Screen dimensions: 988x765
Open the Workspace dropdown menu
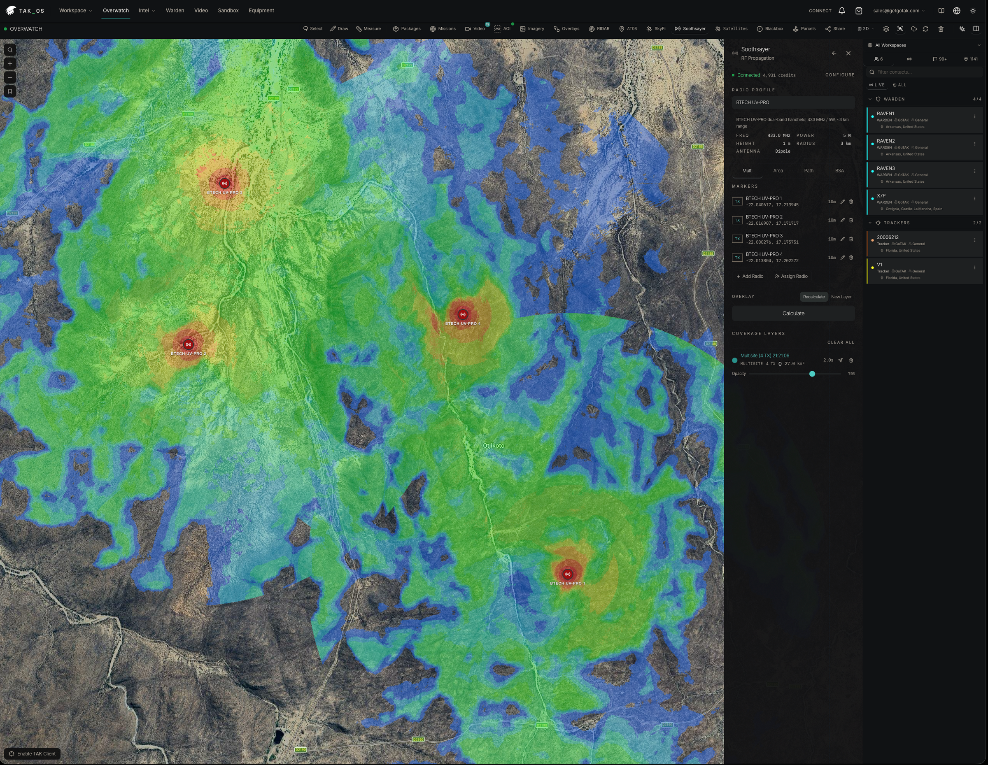76,10
